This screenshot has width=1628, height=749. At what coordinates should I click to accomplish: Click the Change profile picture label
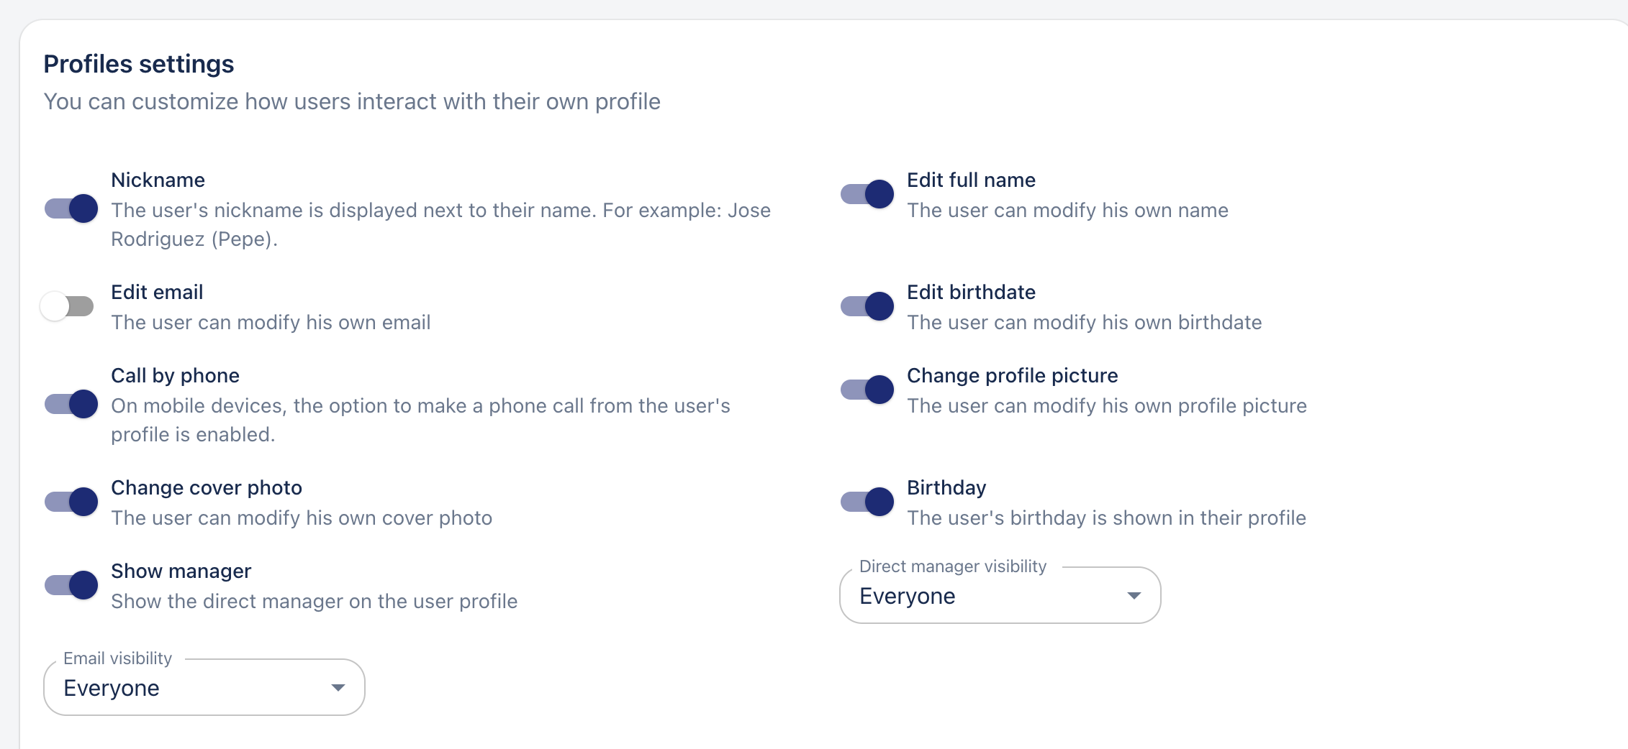(1012, 376)
